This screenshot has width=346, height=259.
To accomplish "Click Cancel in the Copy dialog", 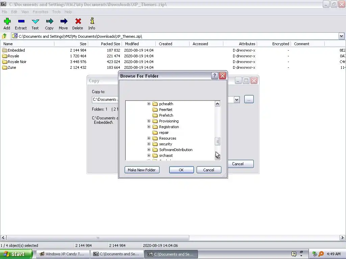I will (x=240, y=164).
